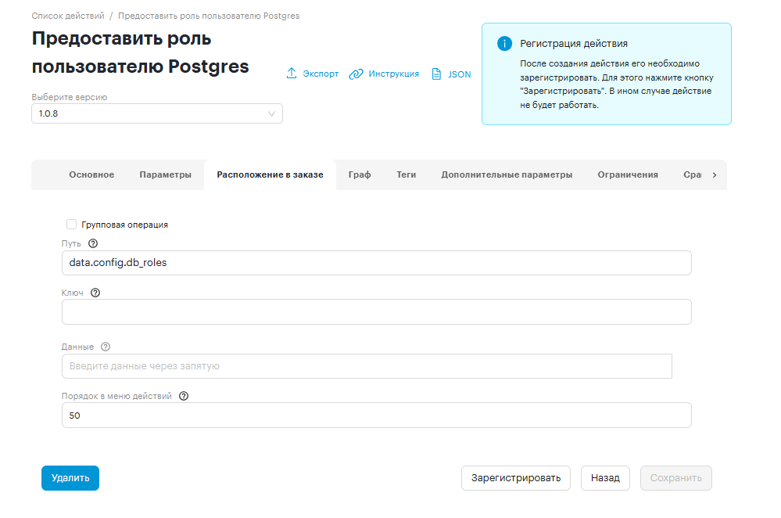Click the Сохранить button

(x=676, y=477)
